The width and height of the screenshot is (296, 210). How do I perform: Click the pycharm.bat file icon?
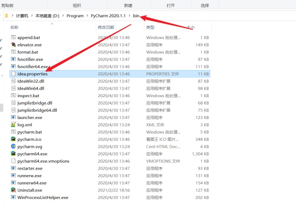click(x=14, y=132)
